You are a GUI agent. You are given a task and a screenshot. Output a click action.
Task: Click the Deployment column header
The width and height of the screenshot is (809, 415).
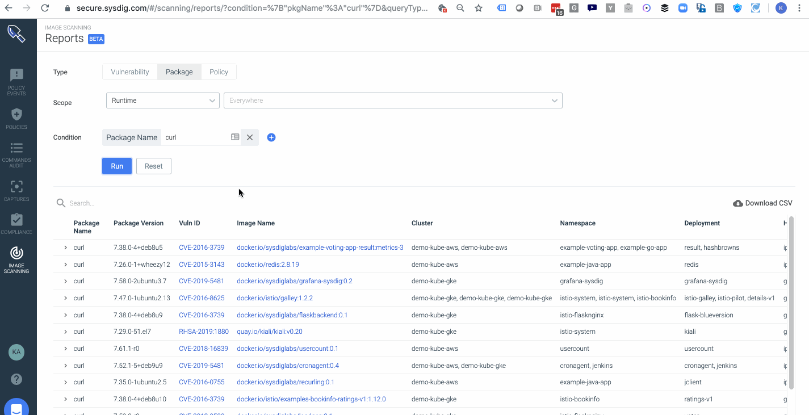(702, 223)
